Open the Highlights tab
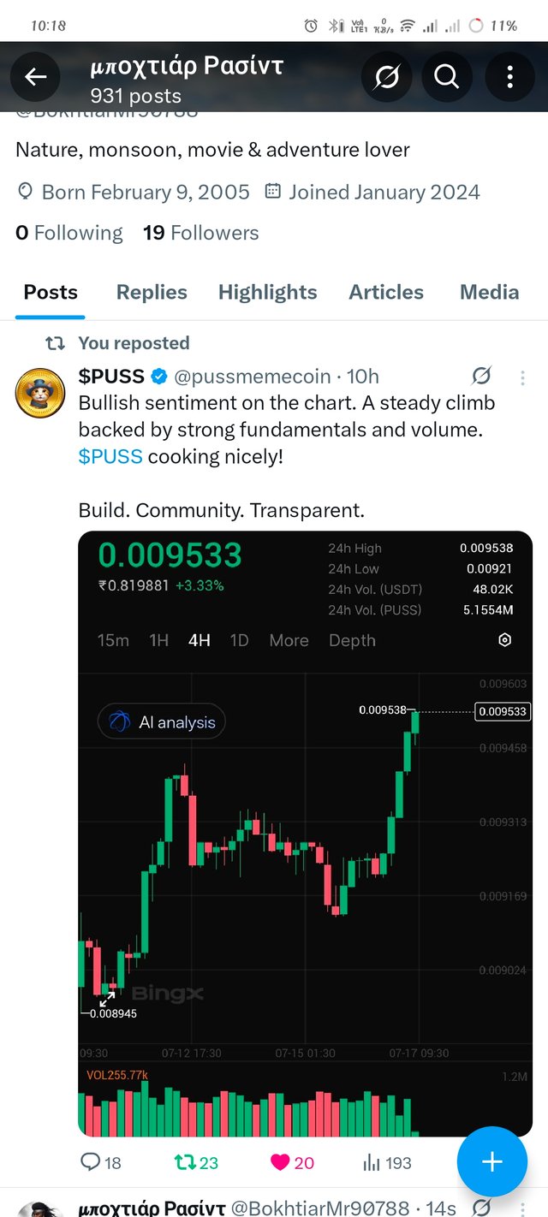The image size is (548, 1217). (267, 292)
